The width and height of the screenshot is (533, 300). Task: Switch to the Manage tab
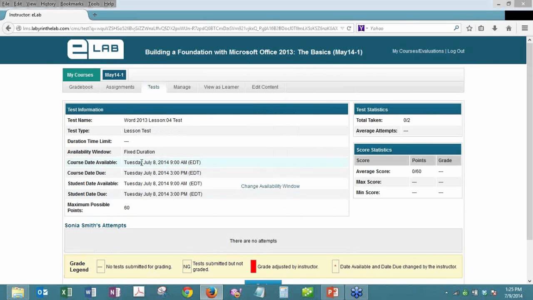182,87
